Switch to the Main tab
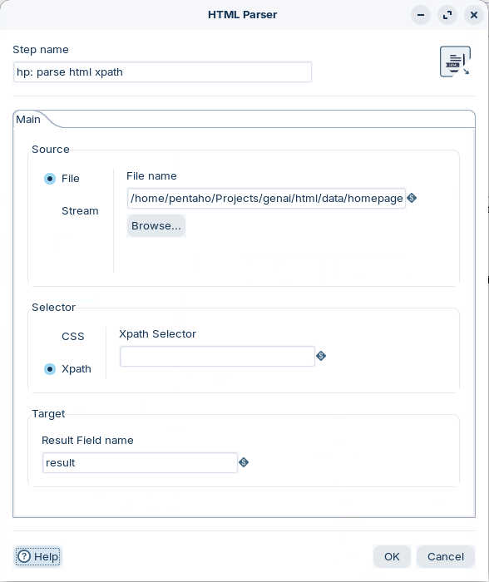The image size is (489, 582). coord(28,120)
